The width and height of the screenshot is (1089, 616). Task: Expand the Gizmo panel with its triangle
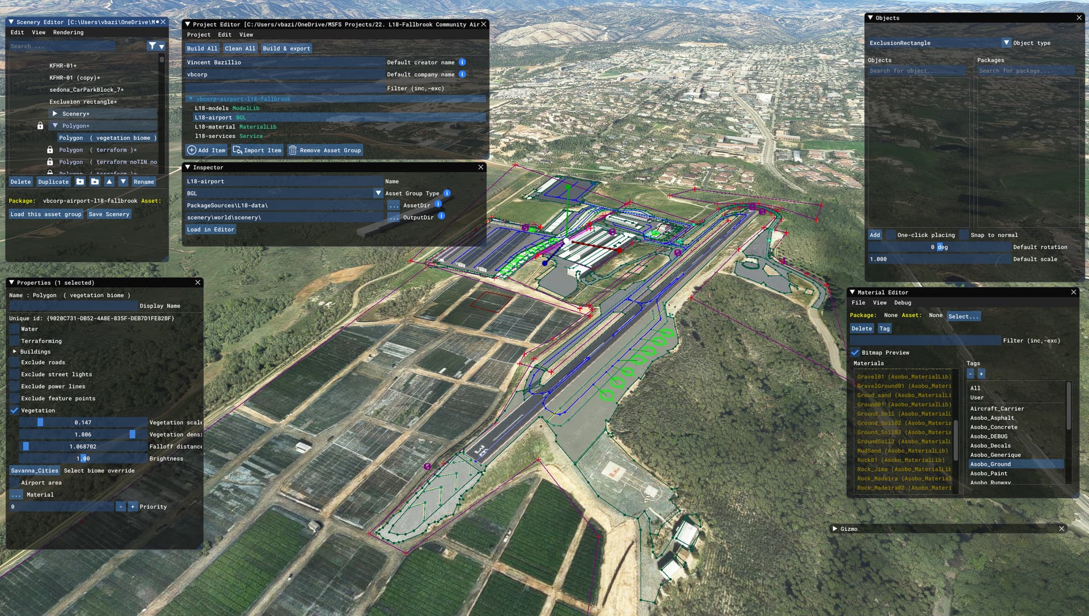(x=835, y=529)
